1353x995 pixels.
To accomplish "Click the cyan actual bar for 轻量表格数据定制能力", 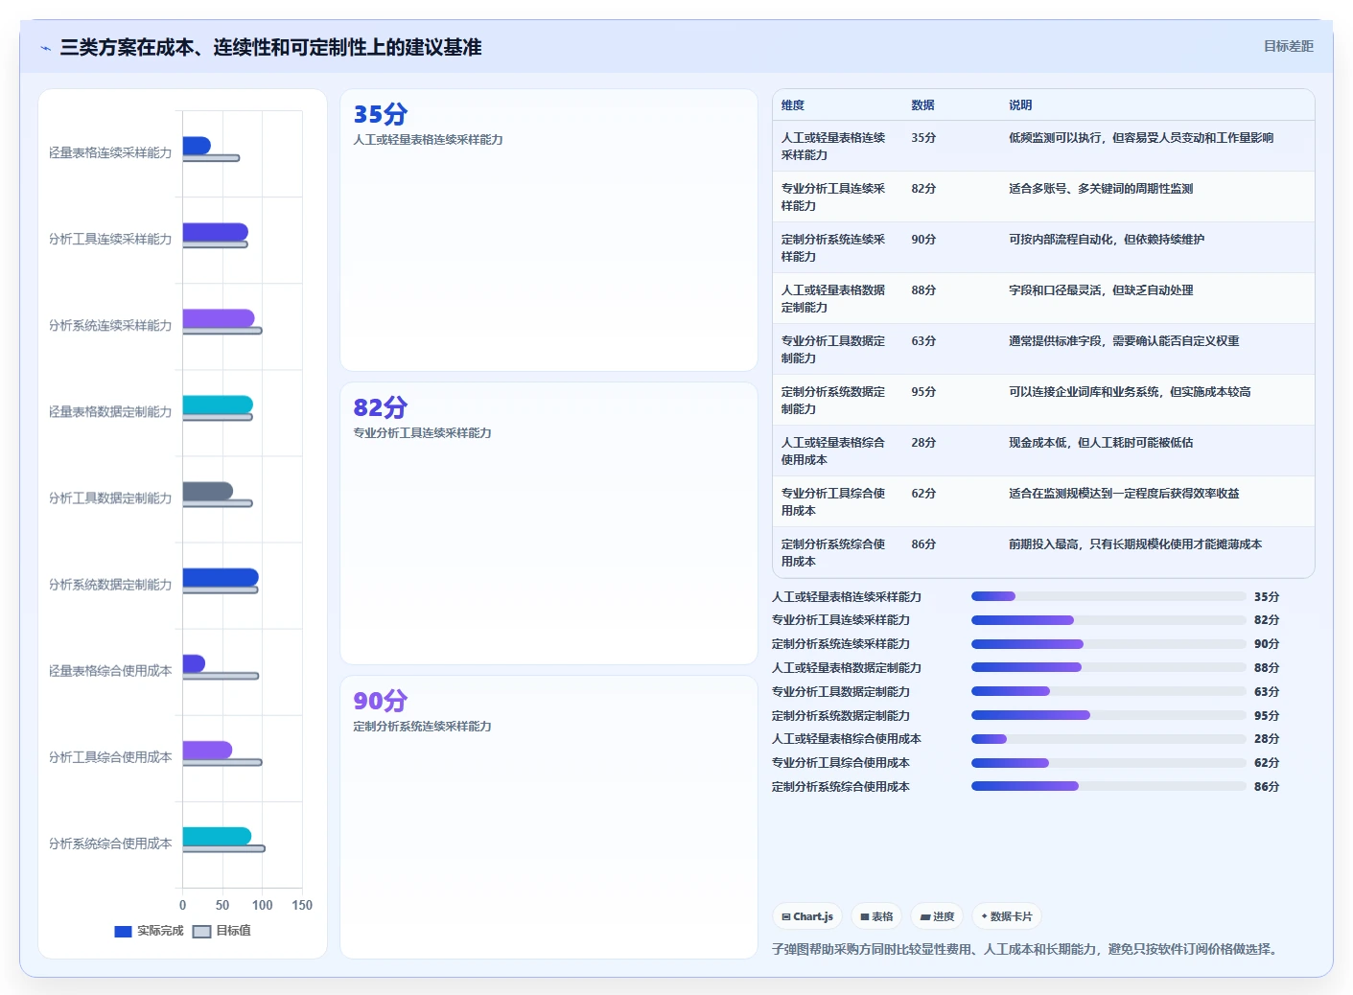I will point(218,405).
